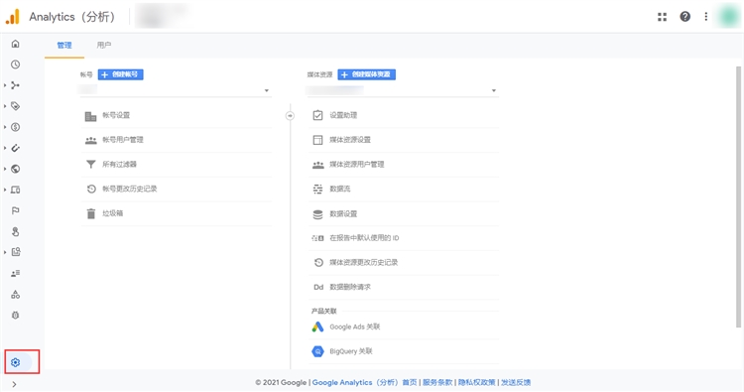Open the Acquisition branching-arrow icon in the sidebar
The height and width of the screenshot is (392, 744).
coord(16,85)
